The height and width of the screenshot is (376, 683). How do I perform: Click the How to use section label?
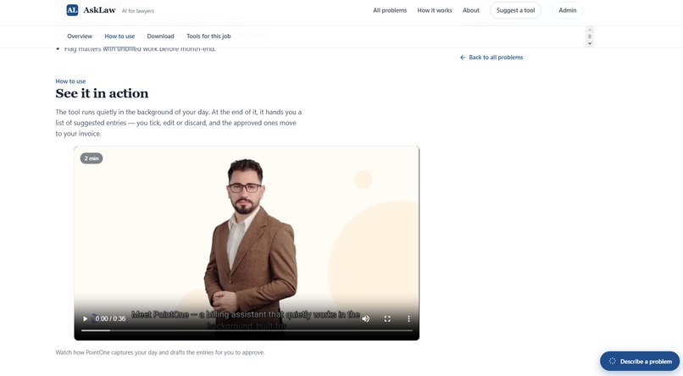70,81
